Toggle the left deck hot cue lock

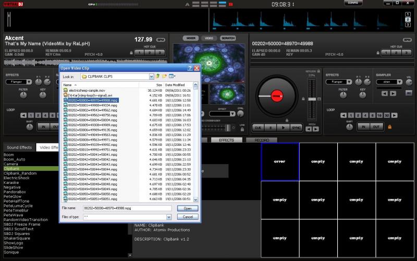[131, 53]
